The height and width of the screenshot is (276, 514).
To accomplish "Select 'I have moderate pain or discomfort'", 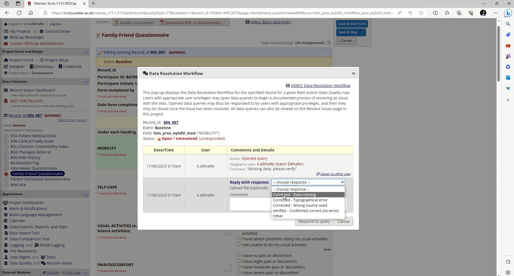I will click(x=238, y=267).
